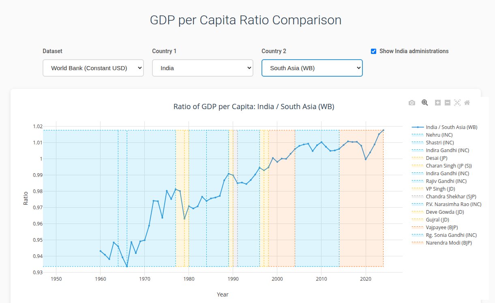This screenshot has height=303, width=495.
Task: Expand Country 2 dropdown showing South Asia
Action: 312,68
